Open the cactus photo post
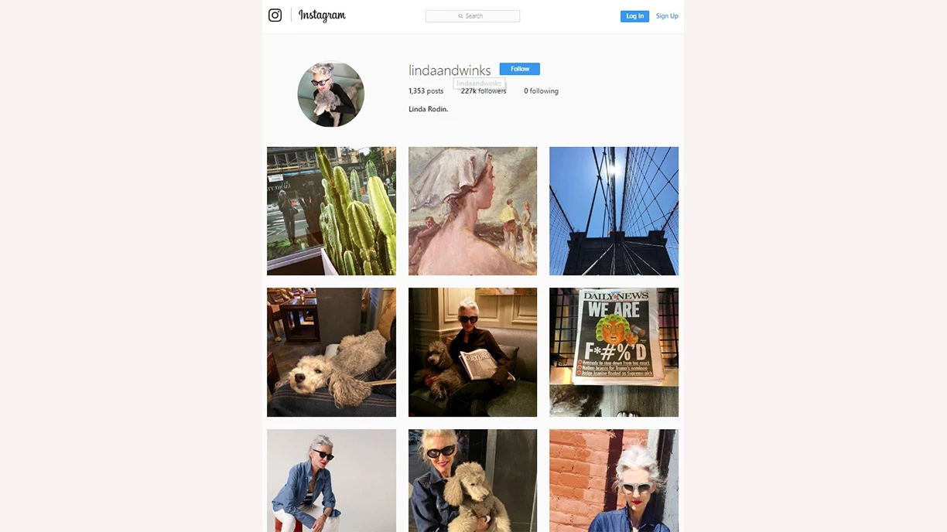The image size is (947, 532). [x=331, y=211]
